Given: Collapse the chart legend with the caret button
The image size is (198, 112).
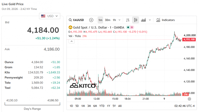Looking at the screenshot, I should (72, 41).
